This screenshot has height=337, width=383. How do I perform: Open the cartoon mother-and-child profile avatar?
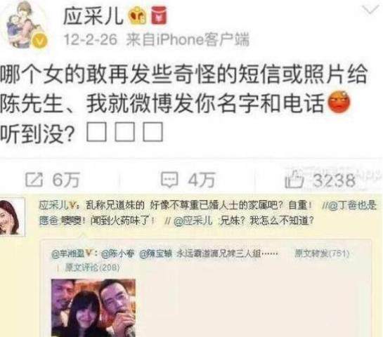click(x=24, y=25)
